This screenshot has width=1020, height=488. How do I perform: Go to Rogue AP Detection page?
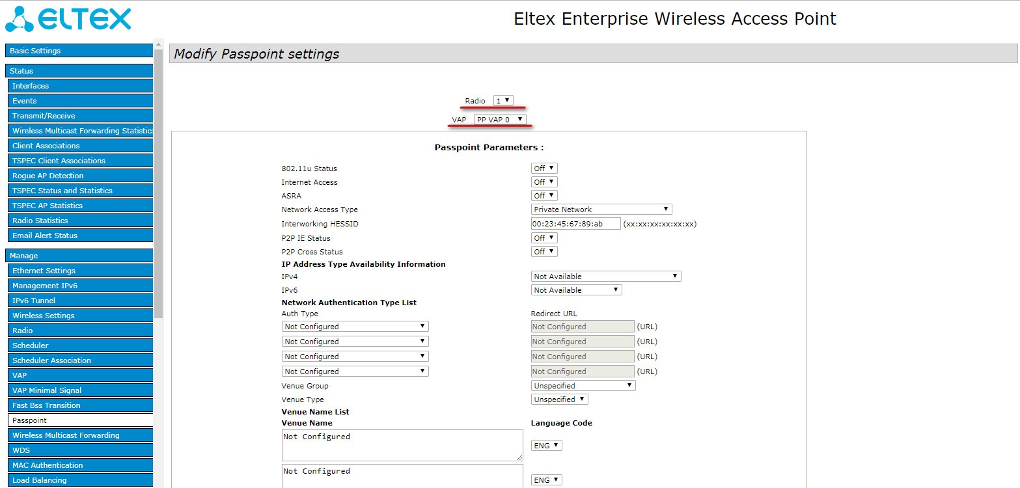(x=80, y=176)
